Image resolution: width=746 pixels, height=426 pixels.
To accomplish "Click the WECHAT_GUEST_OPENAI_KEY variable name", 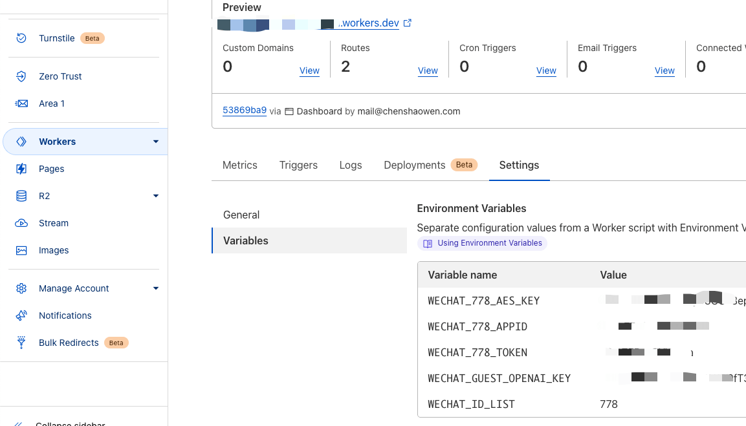I will coord(499,378).
